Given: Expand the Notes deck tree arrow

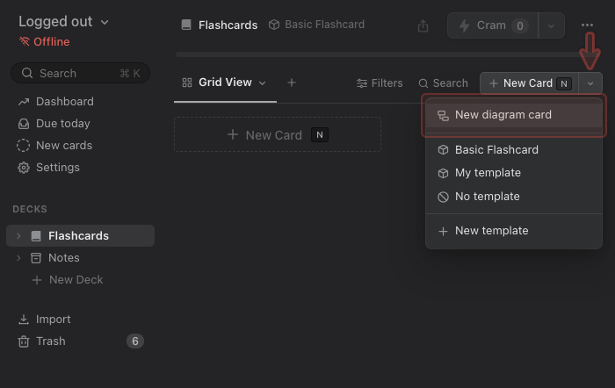Looking at the screenshot, I should click(x=18, y=258).
